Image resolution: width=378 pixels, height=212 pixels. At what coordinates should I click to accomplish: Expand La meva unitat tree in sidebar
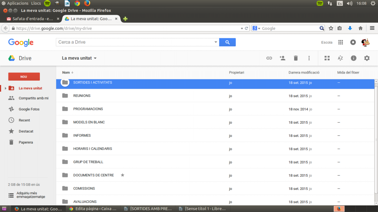tap(5, 88)
